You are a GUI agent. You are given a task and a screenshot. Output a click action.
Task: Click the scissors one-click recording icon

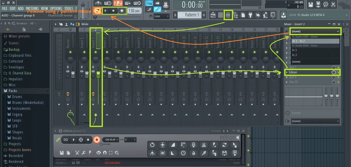pos(333,4)
